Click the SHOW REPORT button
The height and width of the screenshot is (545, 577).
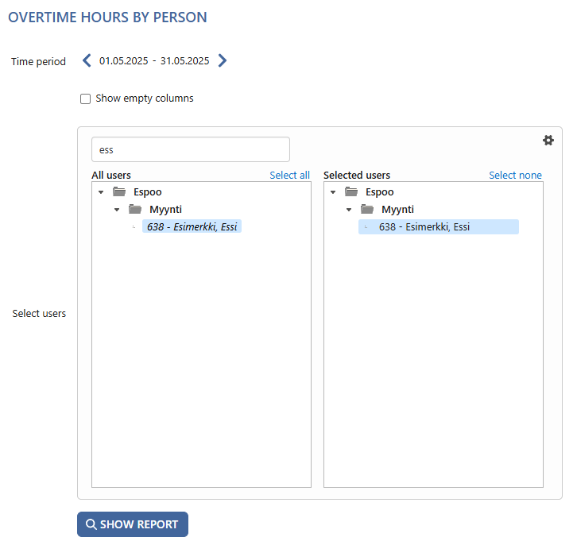pos(133,524)
